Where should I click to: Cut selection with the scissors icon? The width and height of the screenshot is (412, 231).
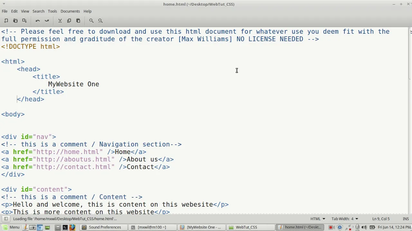click(x=60, y=21)
